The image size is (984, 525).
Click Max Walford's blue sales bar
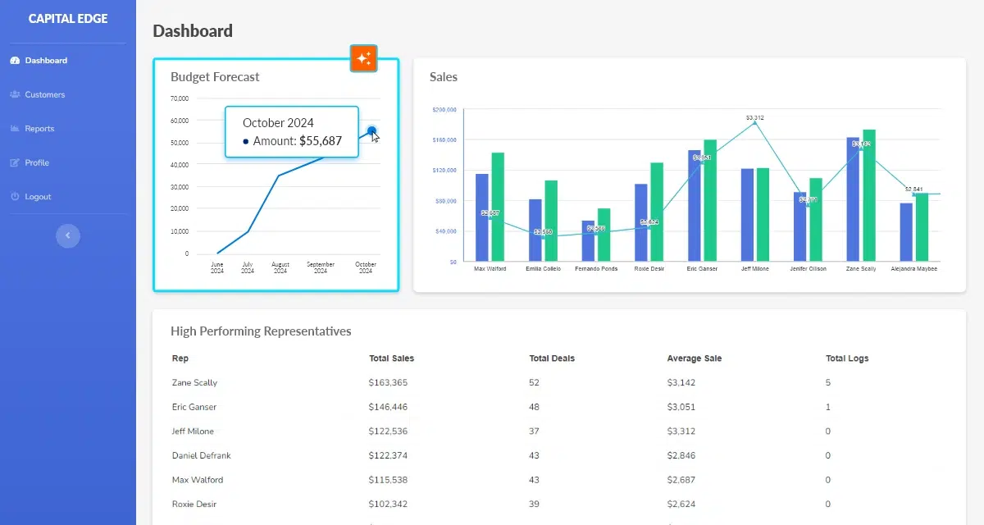(482, 217)
